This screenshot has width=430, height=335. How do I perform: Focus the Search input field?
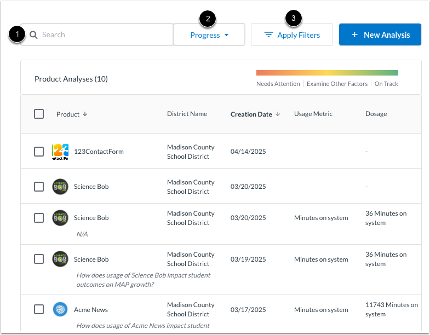(x=104, y=35)
